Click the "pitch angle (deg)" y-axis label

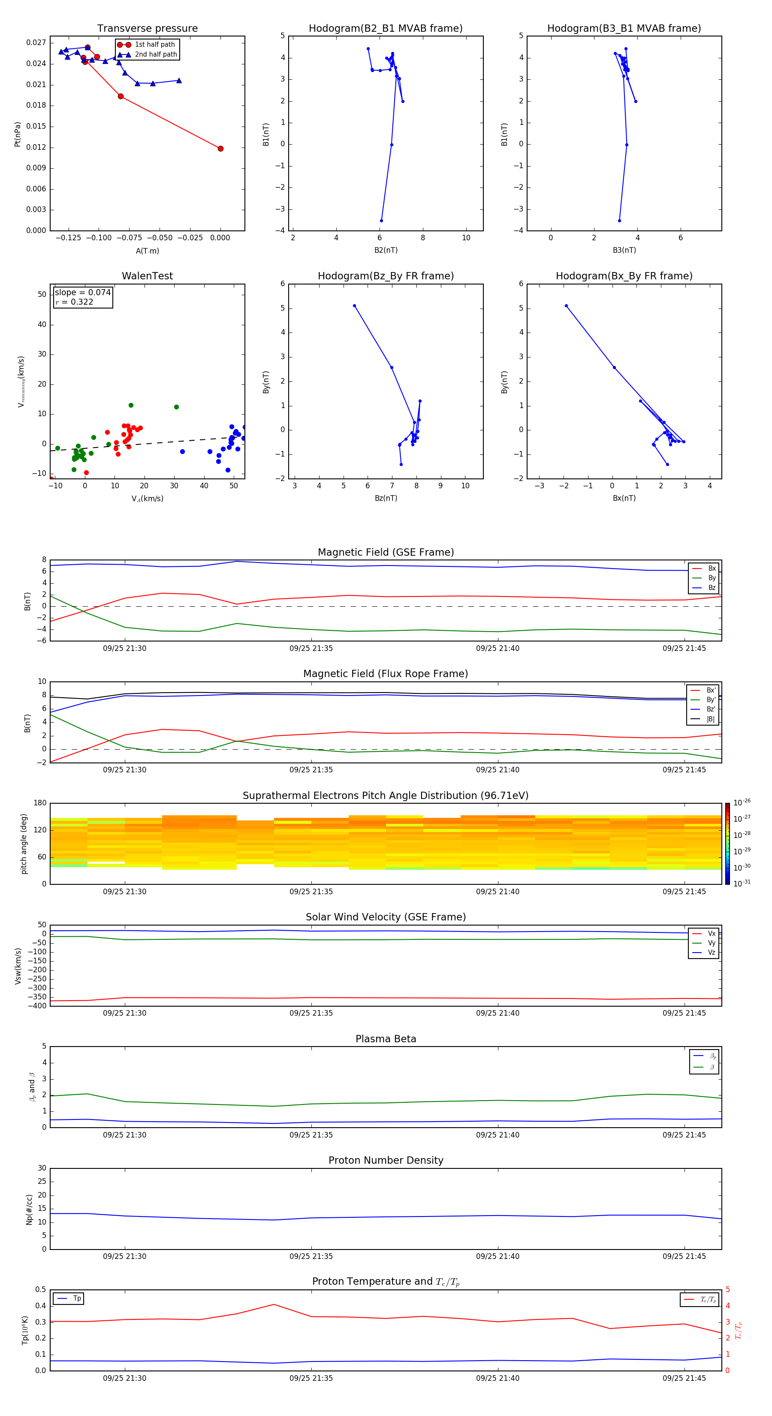pyautogui.click(x=24, y=843)
